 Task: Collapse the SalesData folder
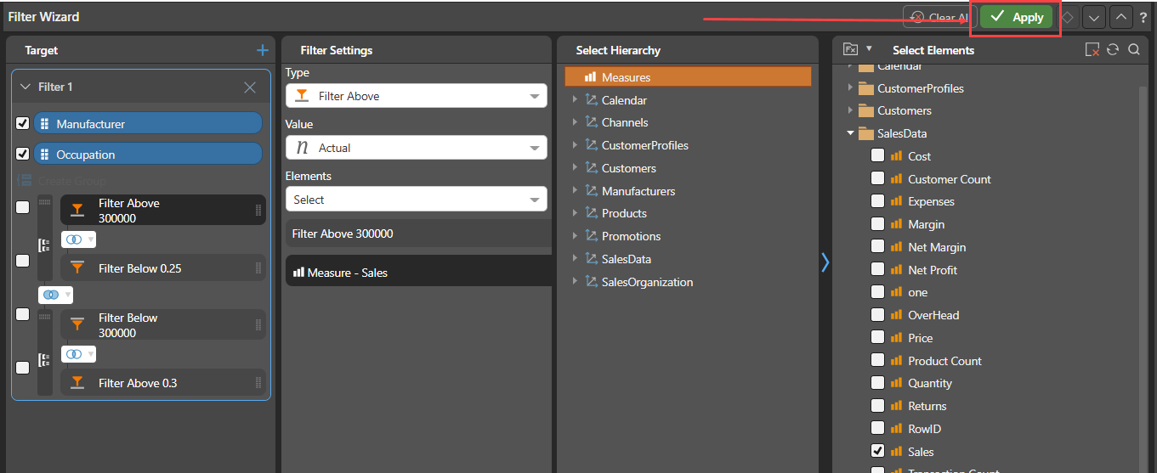coord(850,133)
